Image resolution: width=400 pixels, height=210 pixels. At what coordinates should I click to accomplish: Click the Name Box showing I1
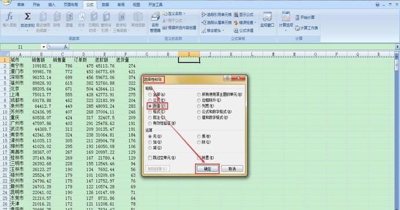click(x=21, y=47)
